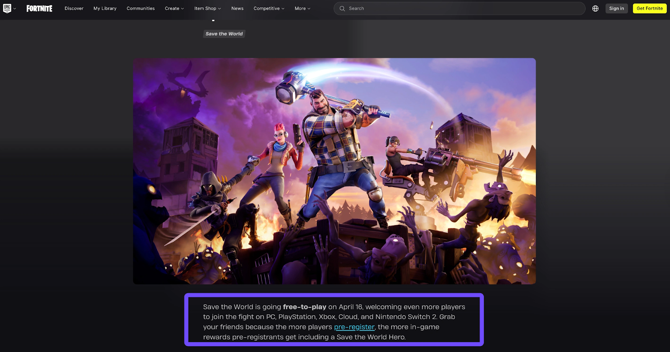Click the bold free-to-play text

tap(304, 307)
